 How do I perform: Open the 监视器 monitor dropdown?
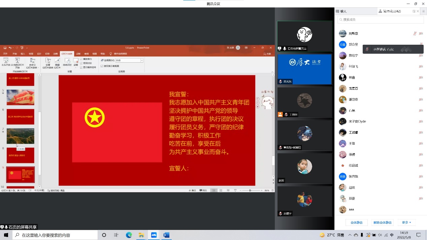(x=142, y=61)
